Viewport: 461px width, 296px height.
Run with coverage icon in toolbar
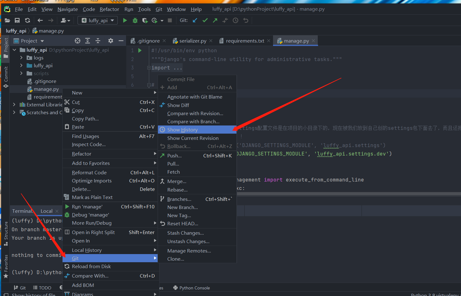pyautogui.click(x=145, y=20)
